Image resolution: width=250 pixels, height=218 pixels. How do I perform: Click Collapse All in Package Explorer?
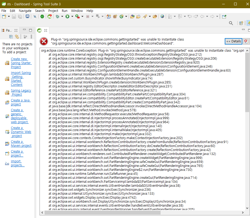[x=11, y=37]
